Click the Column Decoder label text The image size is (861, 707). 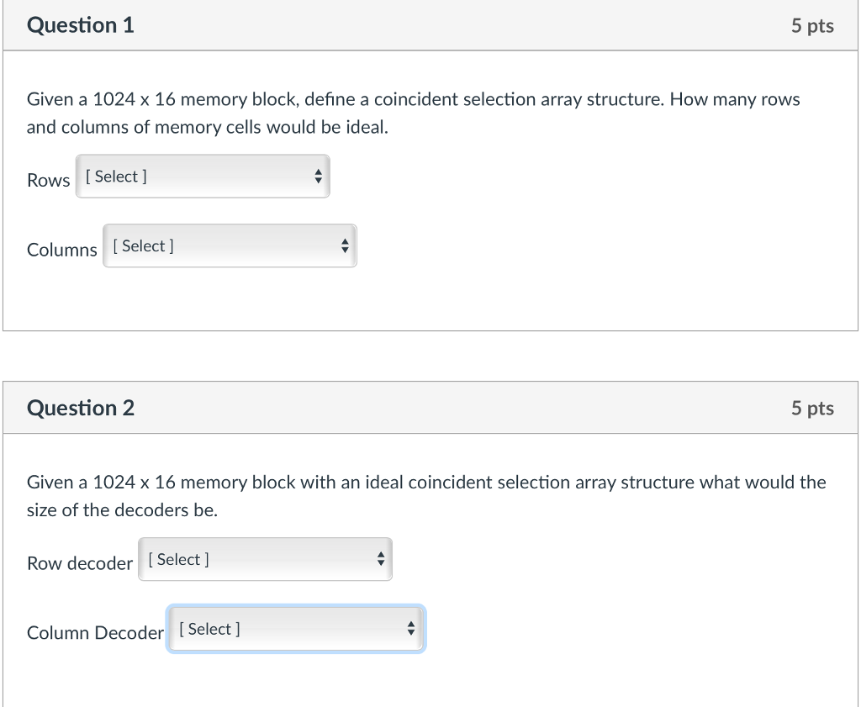pos(94,632)
